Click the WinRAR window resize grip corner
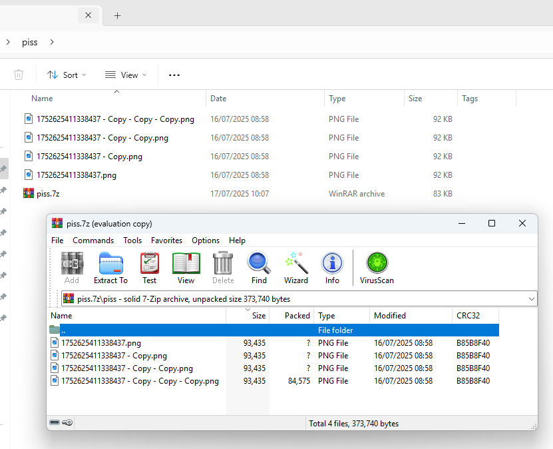The image size is (553, 449). 534,426
